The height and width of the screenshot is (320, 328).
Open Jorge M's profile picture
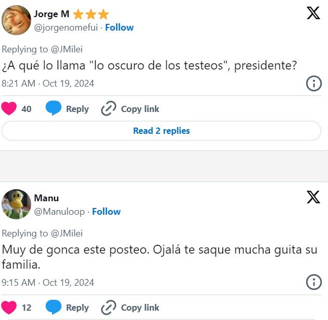tap(17, 20)
